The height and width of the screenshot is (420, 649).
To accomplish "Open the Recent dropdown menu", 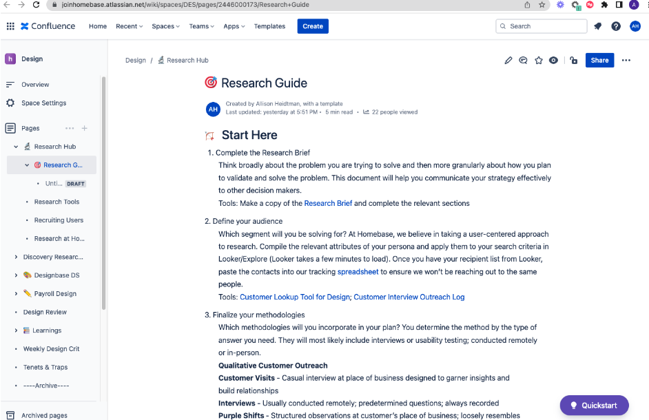I will point(129,26).
